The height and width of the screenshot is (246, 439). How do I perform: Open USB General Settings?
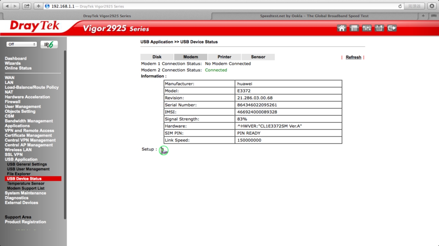27,164
